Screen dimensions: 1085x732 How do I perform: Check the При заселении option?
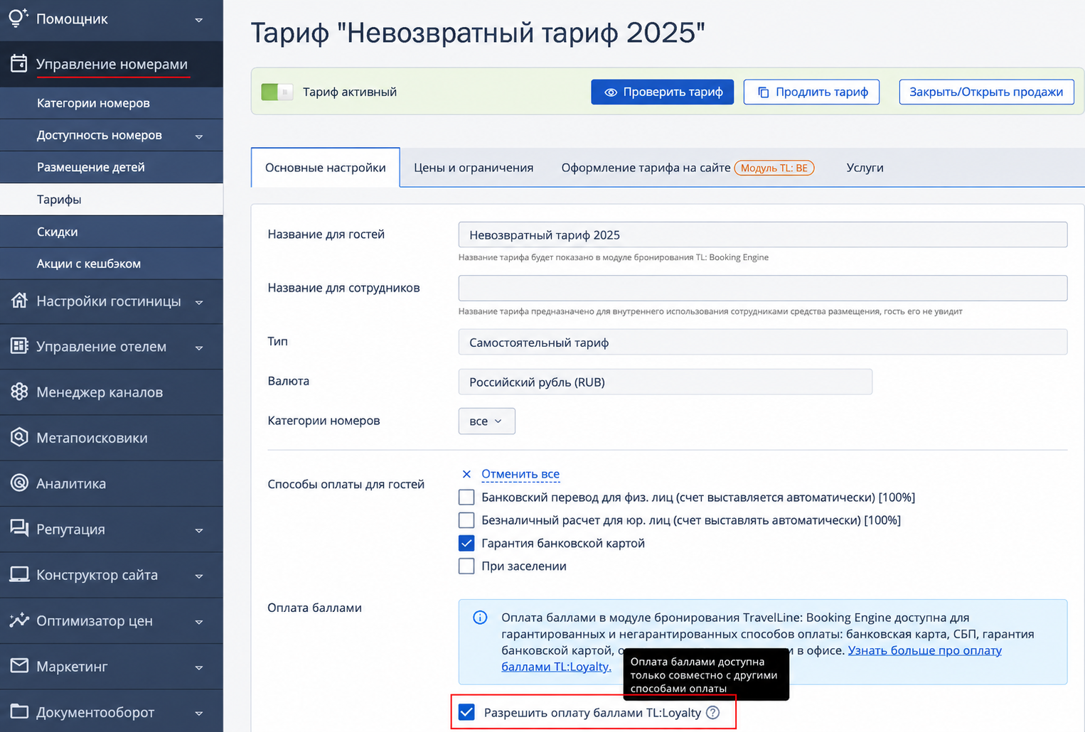click(x=466, y=566)
